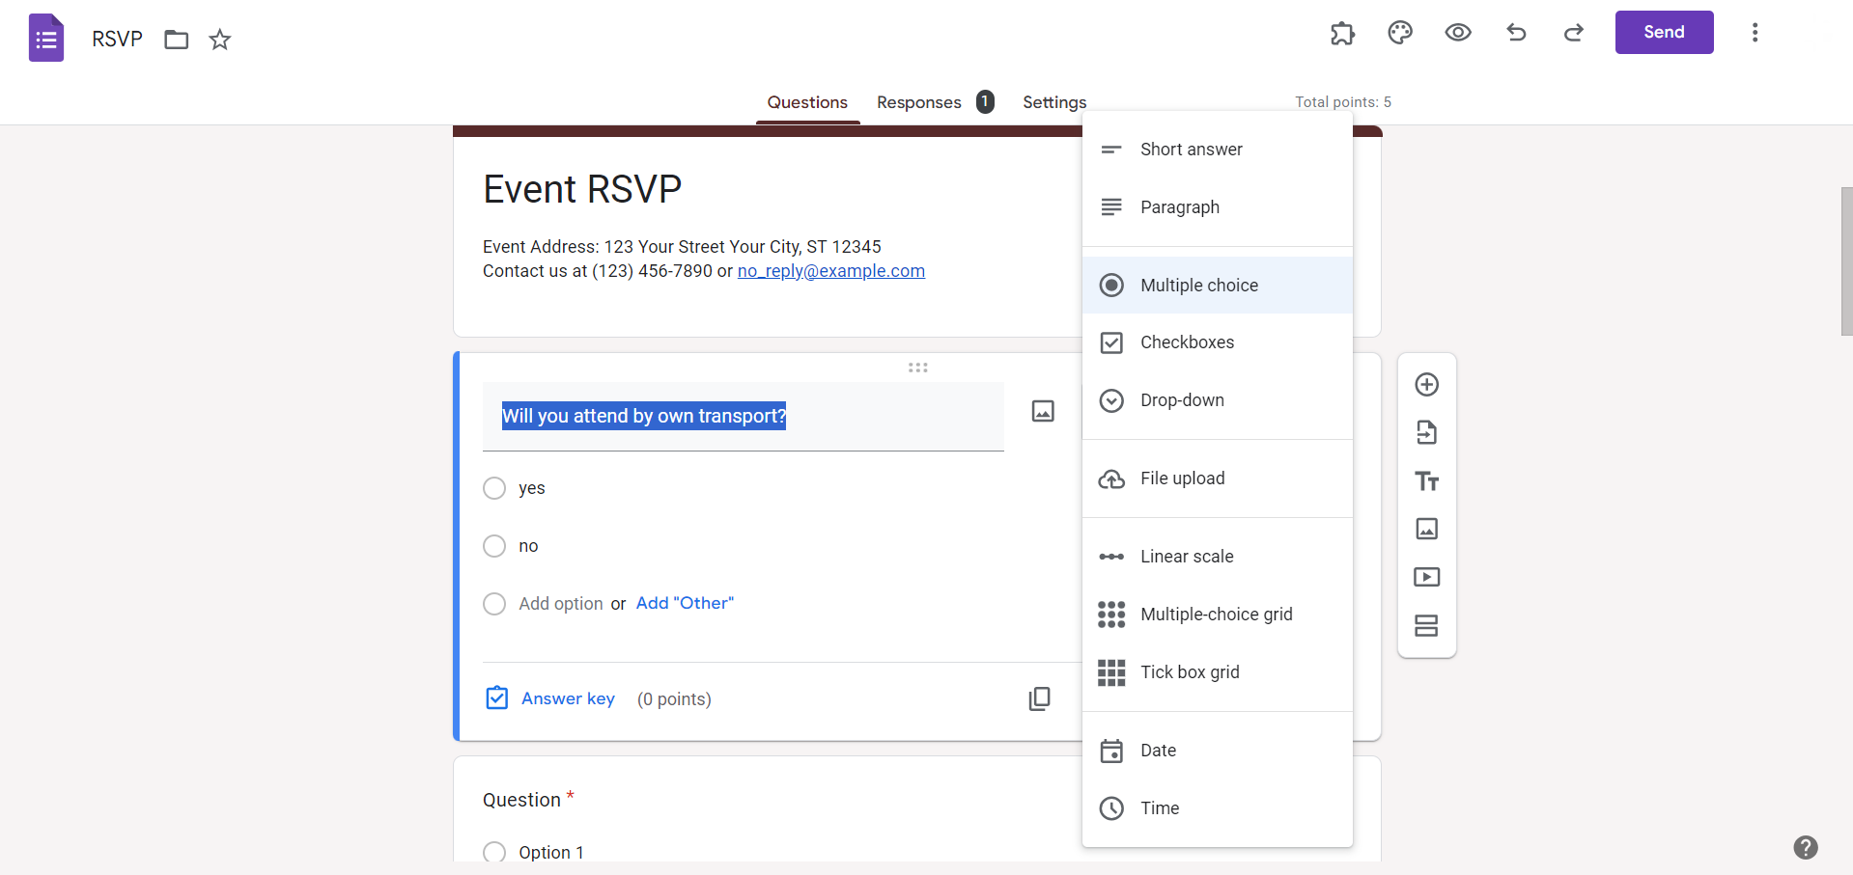Switch to the Responses tab
The height and width of the screenshot is (875, 1853).
tap(919, 102)
